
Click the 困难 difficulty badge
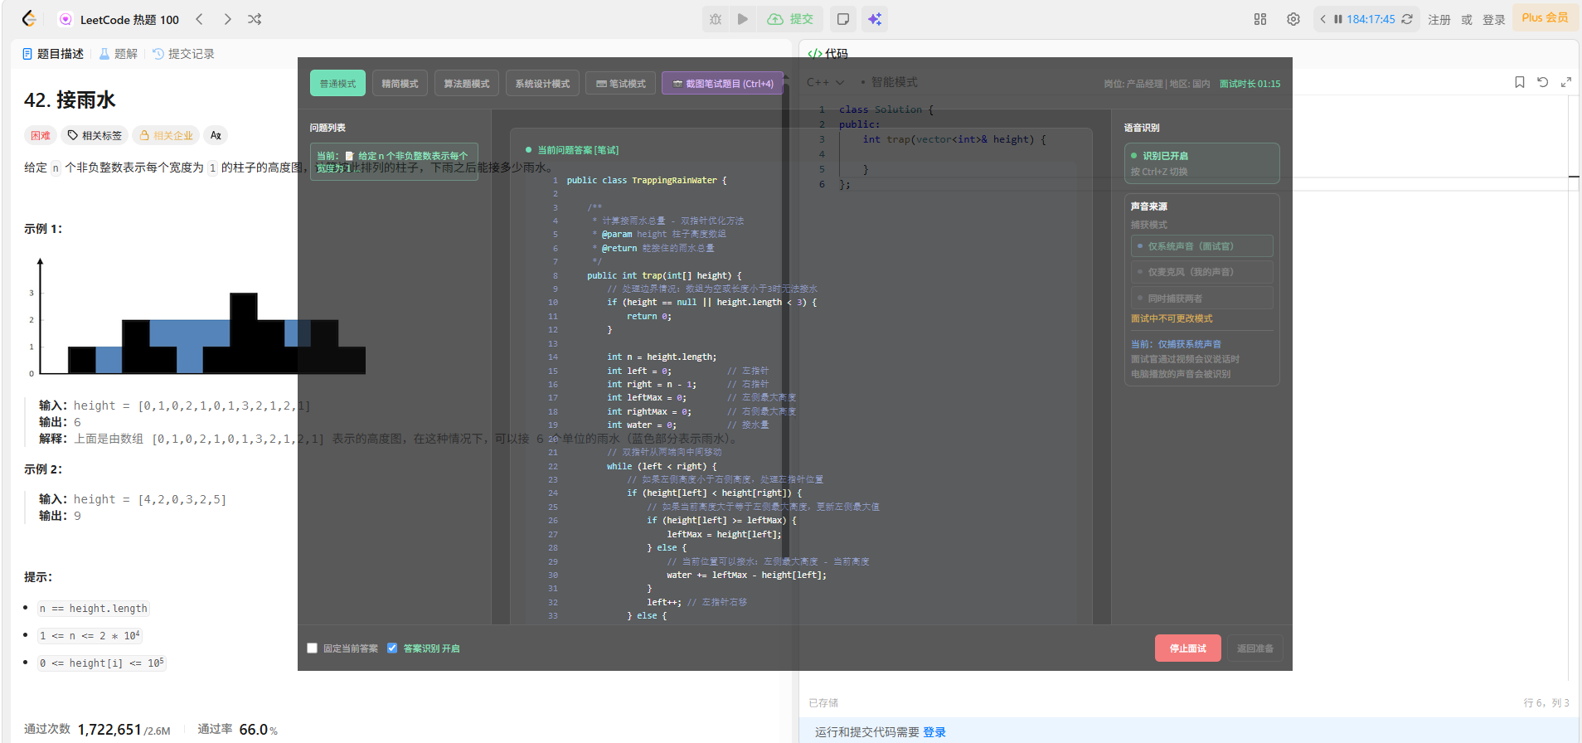click(x=41, y=135)
